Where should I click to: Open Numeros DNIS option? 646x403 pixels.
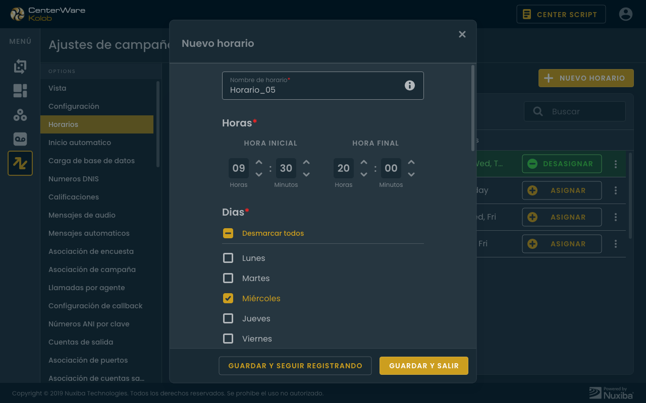(x=97, y=179)
